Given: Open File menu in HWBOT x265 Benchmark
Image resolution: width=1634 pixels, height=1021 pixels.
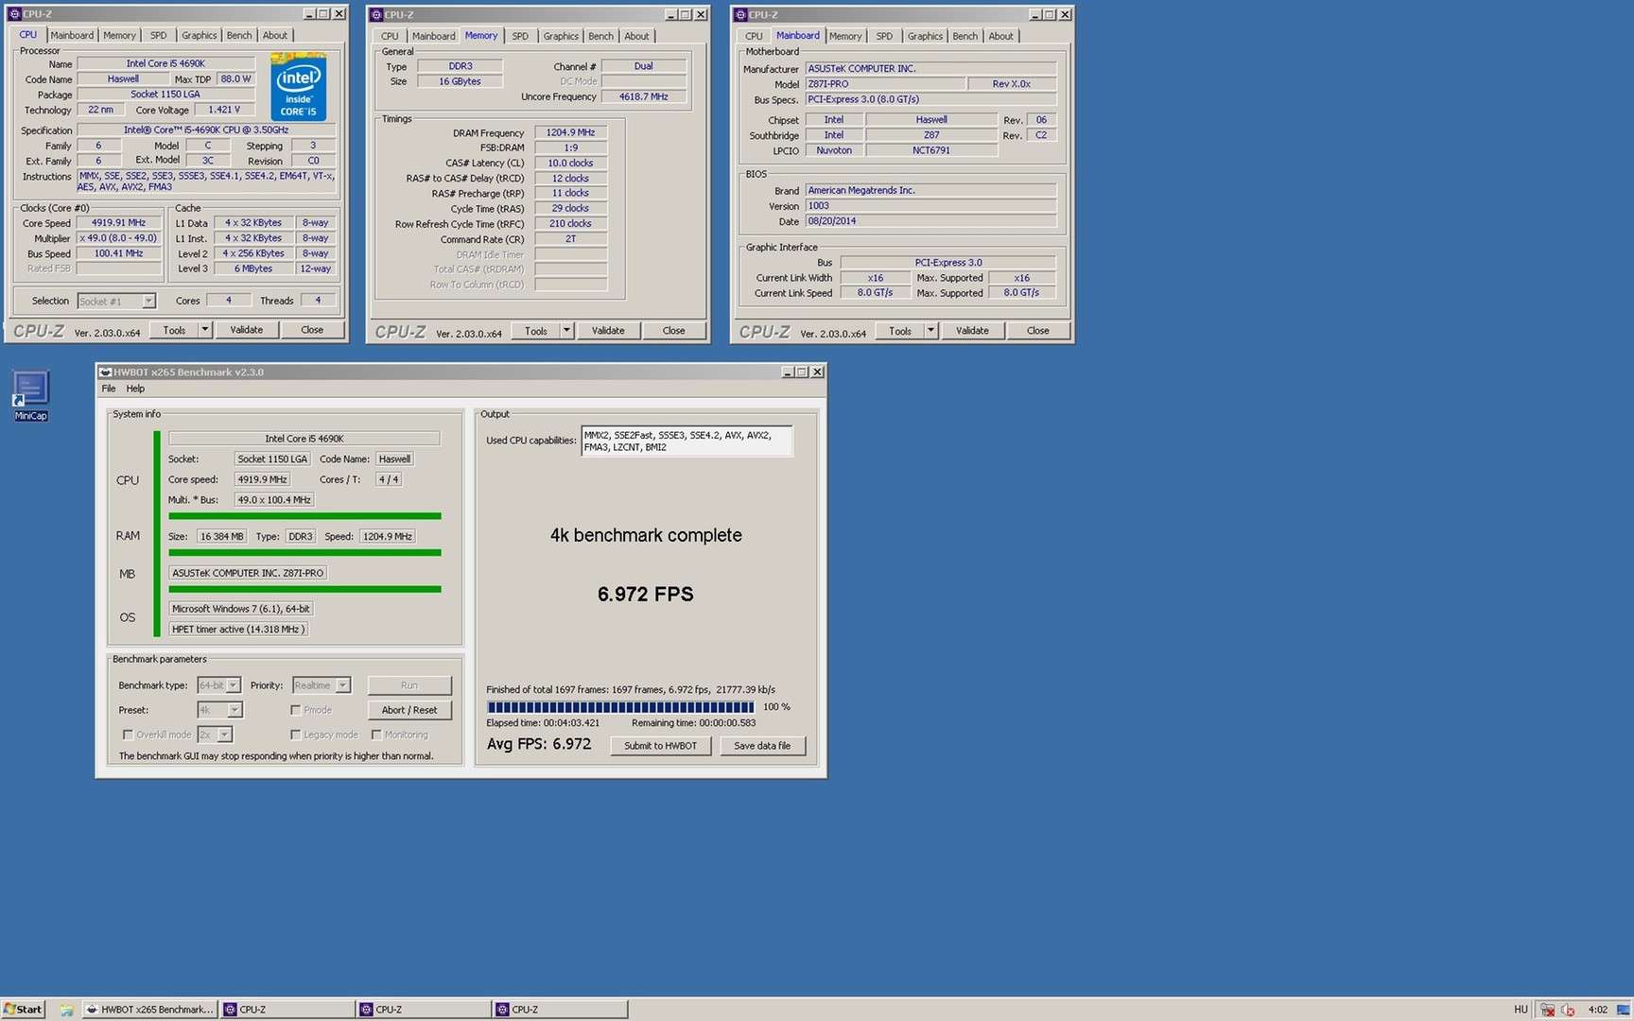Looking at the screenshot, I should (x=109, y=389).
